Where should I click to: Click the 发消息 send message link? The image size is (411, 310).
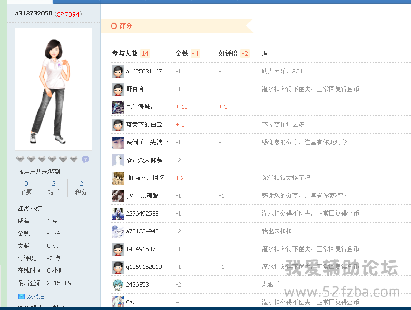point(36,296)
